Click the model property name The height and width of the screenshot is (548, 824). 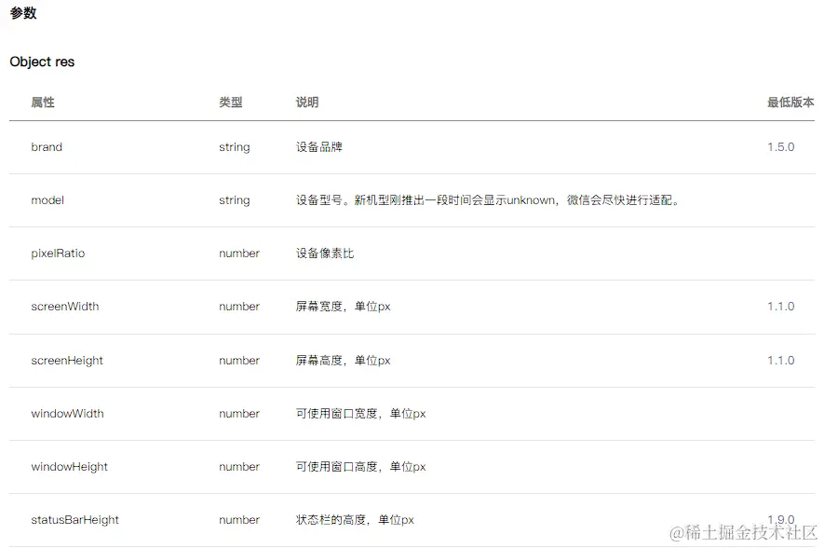[47, 200]
